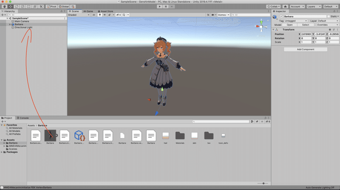Viewport: 340px width, 190px height.
Task: Toggle scene audio speaker icon
Action: point(105,15)
